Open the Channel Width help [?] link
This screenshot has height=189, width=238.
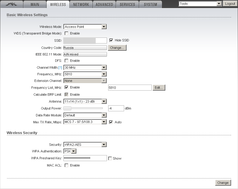(x=60, y=67)
